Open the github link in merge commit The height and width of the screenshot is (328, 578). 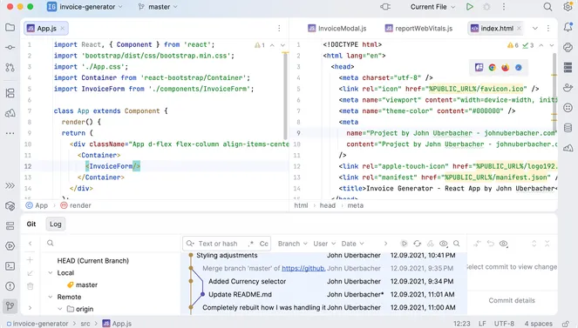(x=303, y=269)
